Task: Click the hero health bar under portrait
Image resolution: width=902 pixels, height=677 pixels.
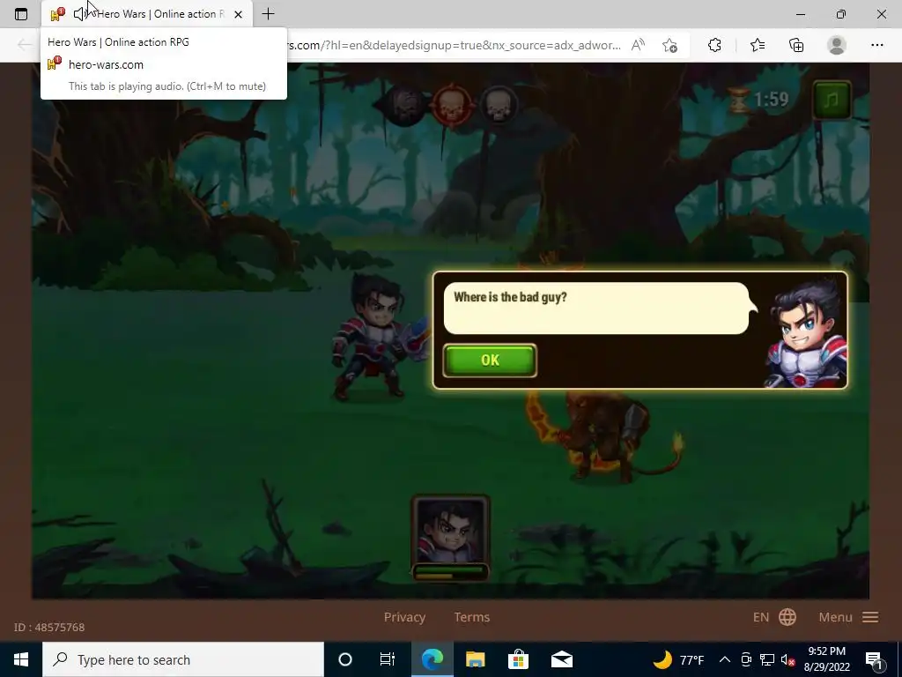Action: coord(450,571)
